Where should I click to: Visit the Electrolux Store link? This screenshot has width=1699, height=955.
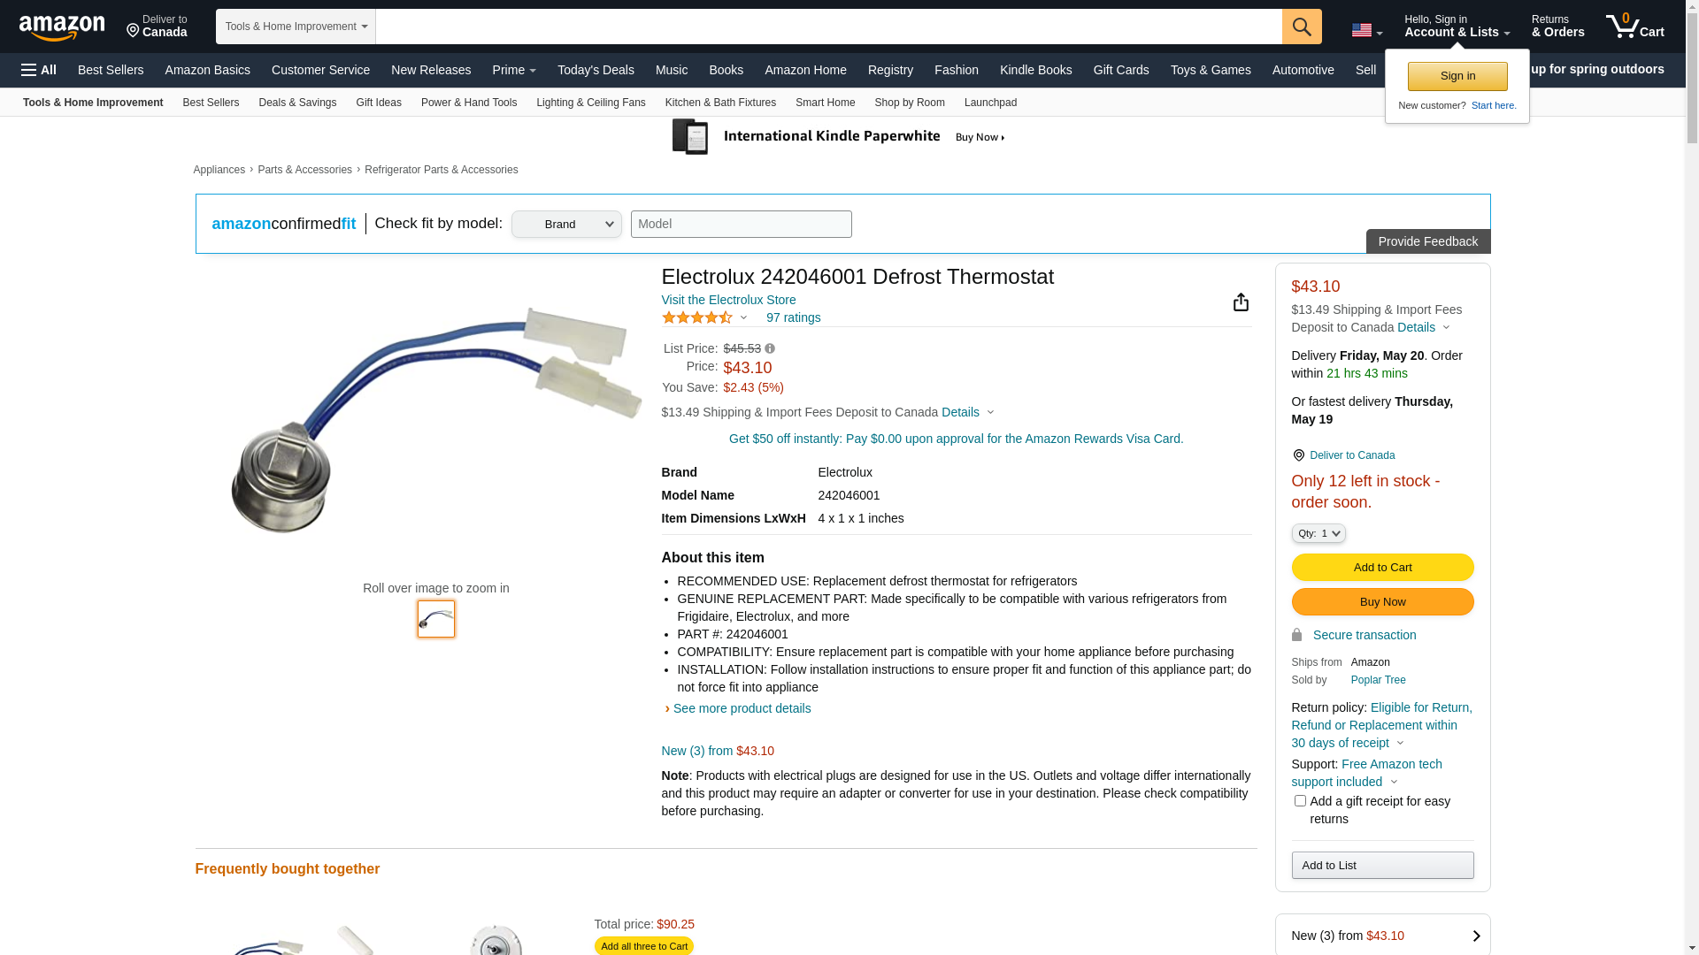tap(728, 300)
